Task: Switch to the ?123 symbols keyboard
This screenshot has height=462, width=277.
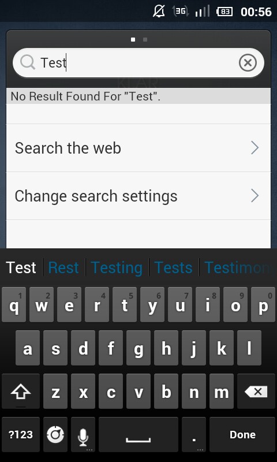Action: (21, 435)
